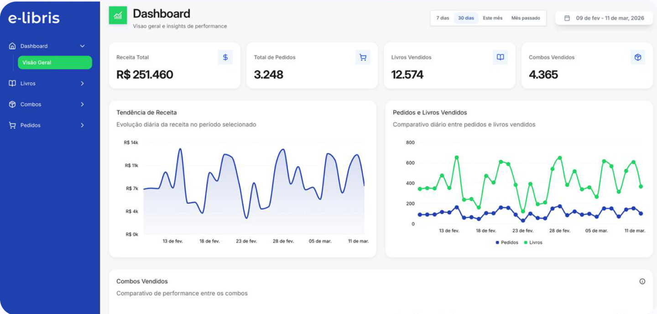
Task: Click the calendar icon in date range picker
Action: tap(567, 18)
